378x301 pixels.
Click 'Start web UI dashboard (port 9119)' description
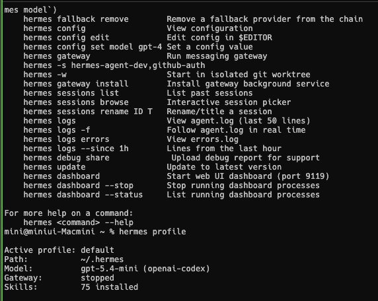pos(248,176)
